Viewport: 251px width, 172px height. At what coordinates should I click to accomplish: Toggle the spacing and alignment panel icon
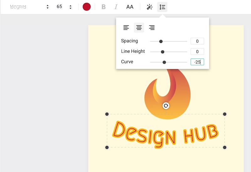(x=162, y=7)
